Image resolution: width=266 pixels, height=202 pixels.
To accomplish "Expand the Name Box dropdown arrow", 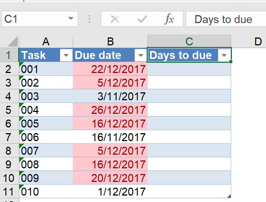I will click(70, 19).
